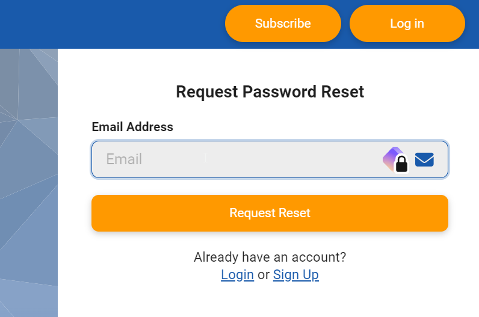479x317 pixels.
Task: Click the password manager autofill icon
Action: coord(395,160)
